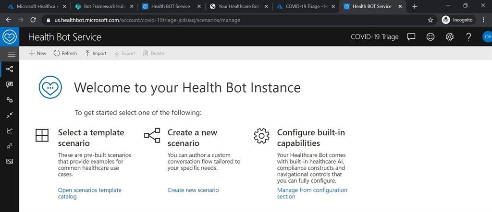Screen dimensions: 492x212
Task: Click Export in the toolbar
Action: [124, 53]
